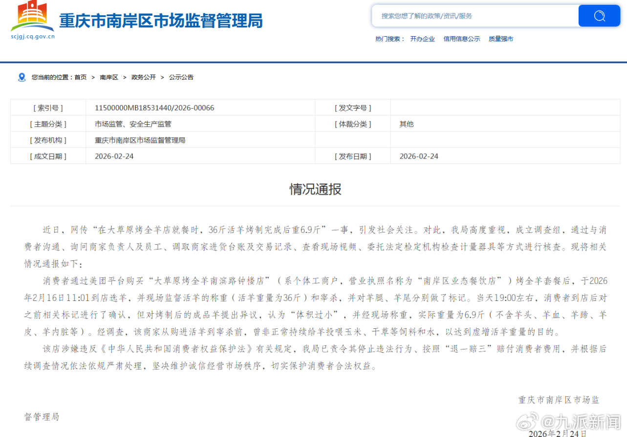Click the magnifier search icon
Image resolution: width=627 pixels, height=437 pixels.
click(599, 16)
